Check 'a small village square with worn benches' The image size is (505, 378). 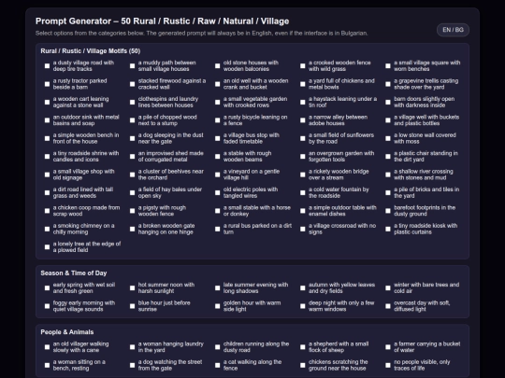click(388, 66)
